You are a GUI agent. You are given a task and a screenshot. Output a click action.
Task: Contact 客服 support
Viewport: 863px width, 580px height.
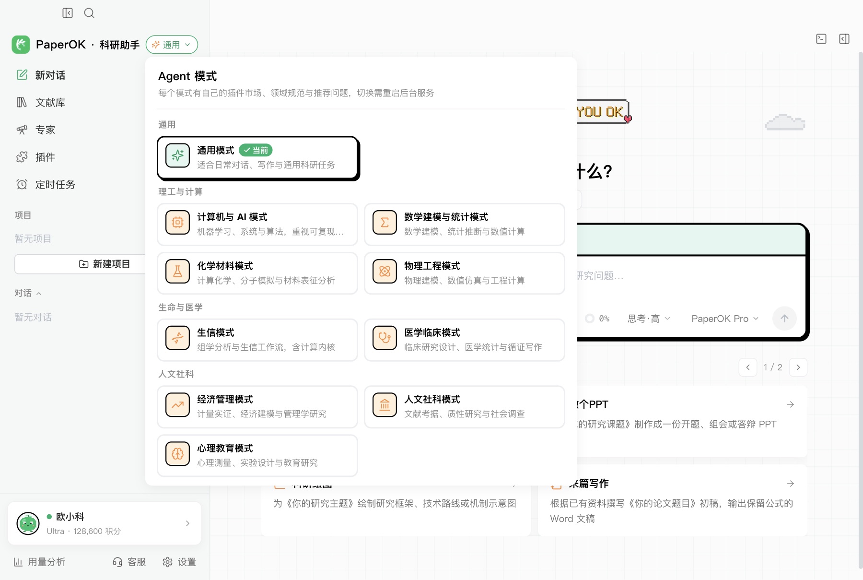click(x=129, y=562)
